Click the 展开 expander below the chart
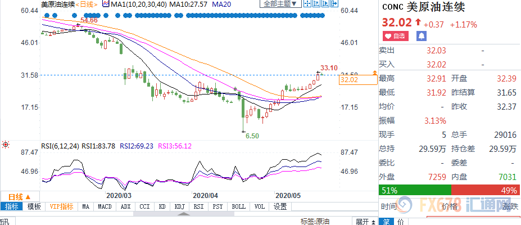 tap(364, 221)
